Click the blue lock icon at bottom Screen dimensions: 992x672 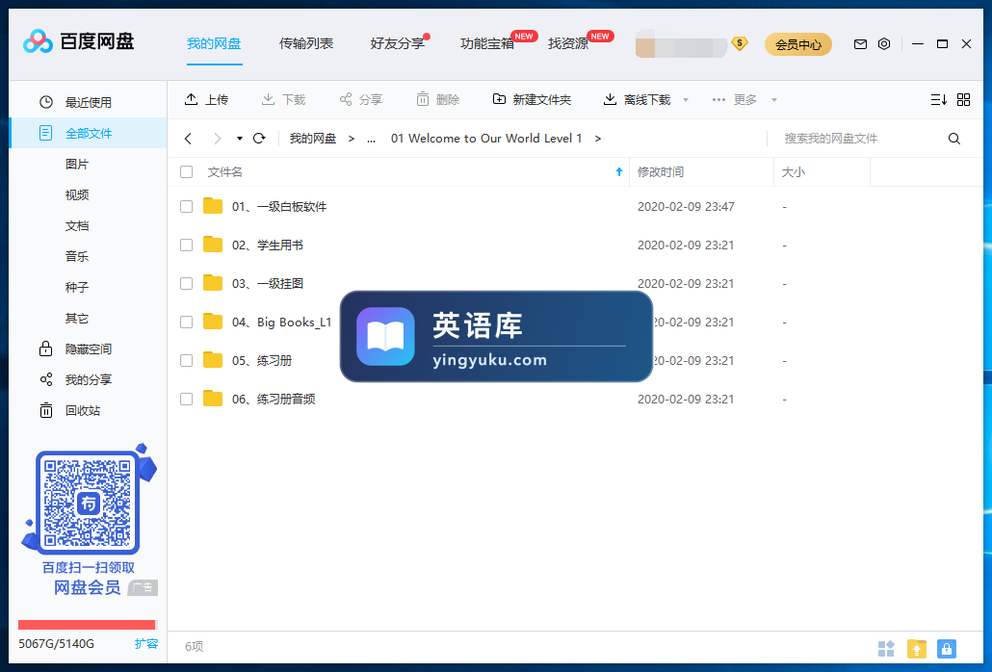point(947,649)
